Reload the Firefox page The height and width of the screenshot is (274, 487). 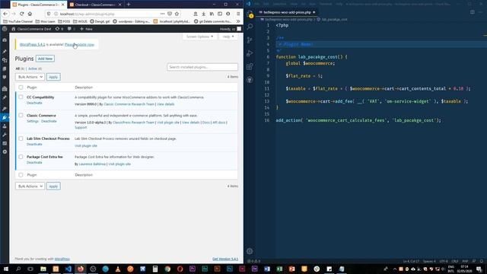(22, 14)
